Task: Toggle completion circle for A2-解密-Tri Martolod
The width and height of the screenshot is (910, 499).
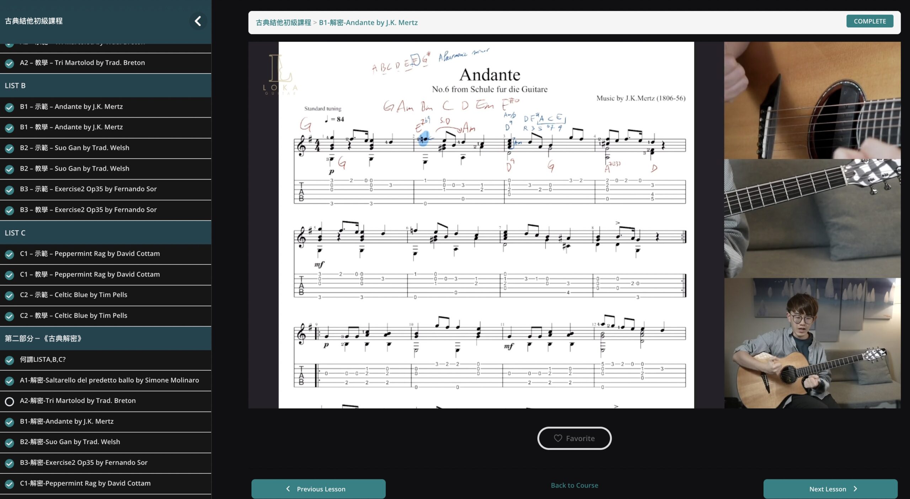Action: 10,401
